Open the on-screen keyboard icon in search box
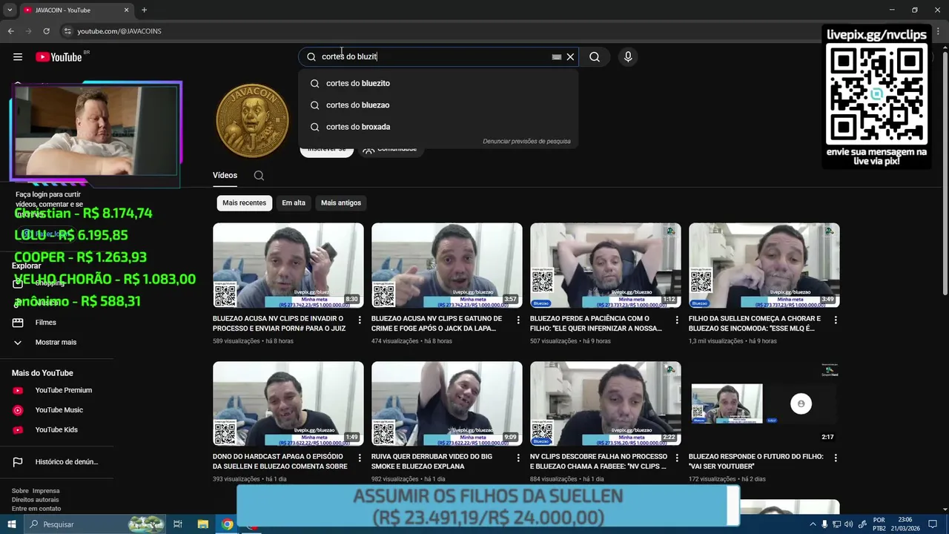The image size is (949, 534). click(557, 57)
